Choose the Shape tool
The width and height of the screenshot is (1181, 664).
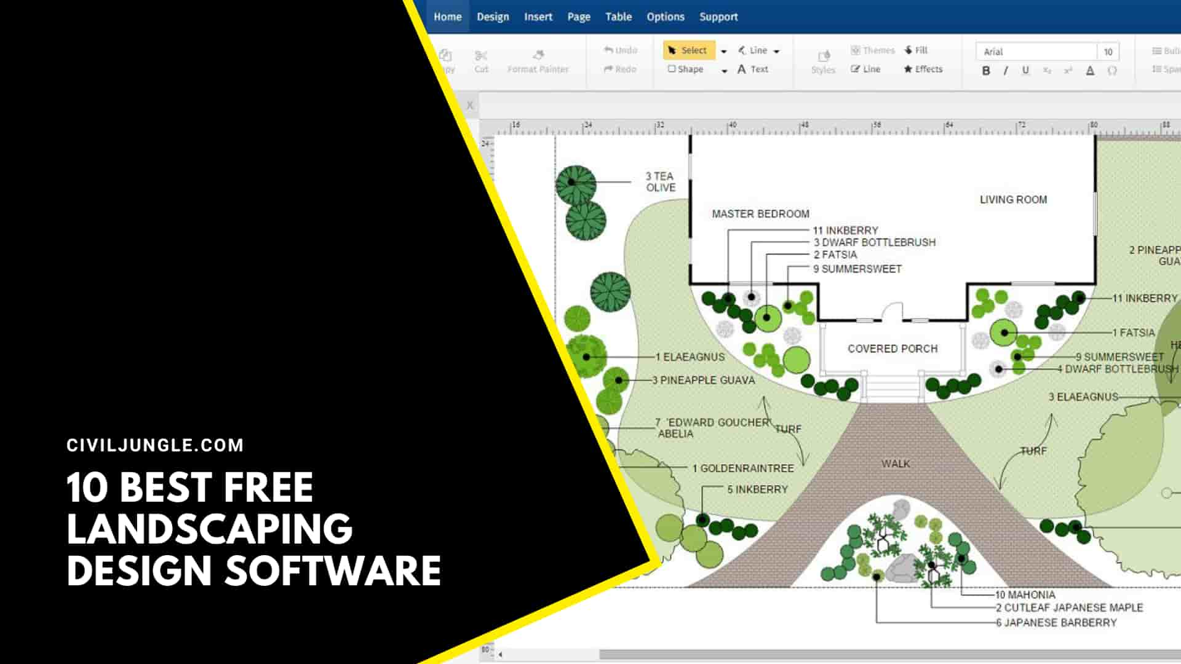[686, 69]
